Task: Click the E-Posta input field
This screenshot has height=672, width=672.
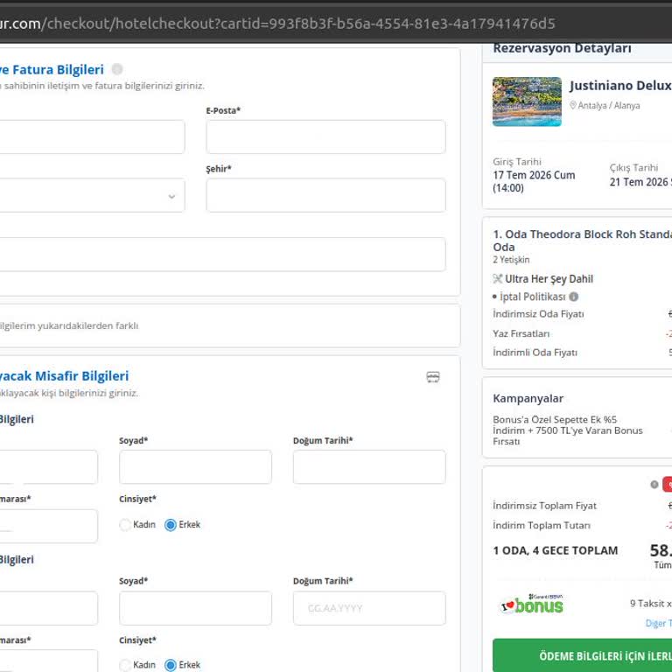Action: tap(325, 136)
